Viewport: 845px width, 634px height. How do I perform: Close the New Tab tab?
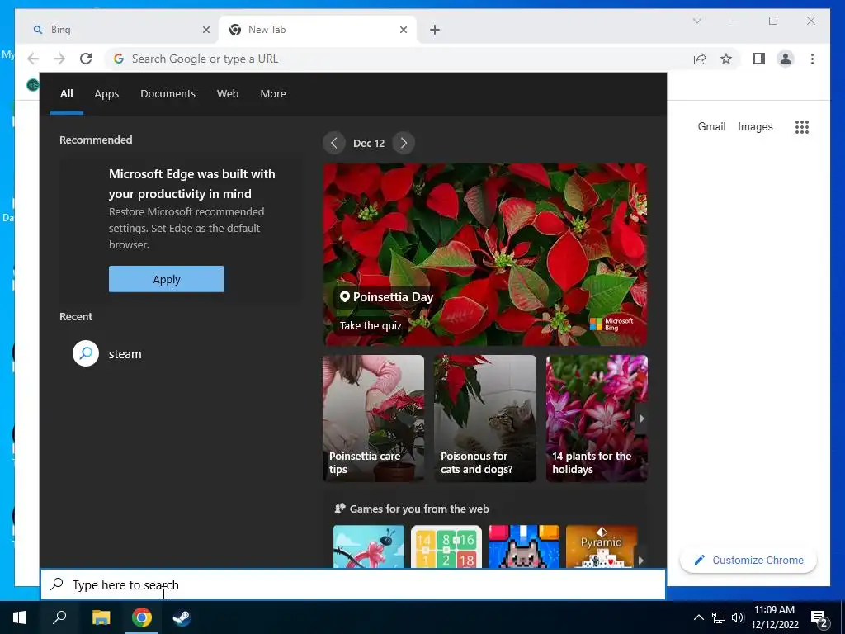403,30
